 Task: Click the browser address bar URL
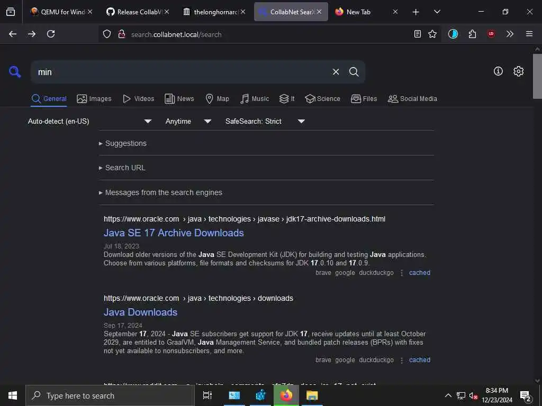coord(176,34)
